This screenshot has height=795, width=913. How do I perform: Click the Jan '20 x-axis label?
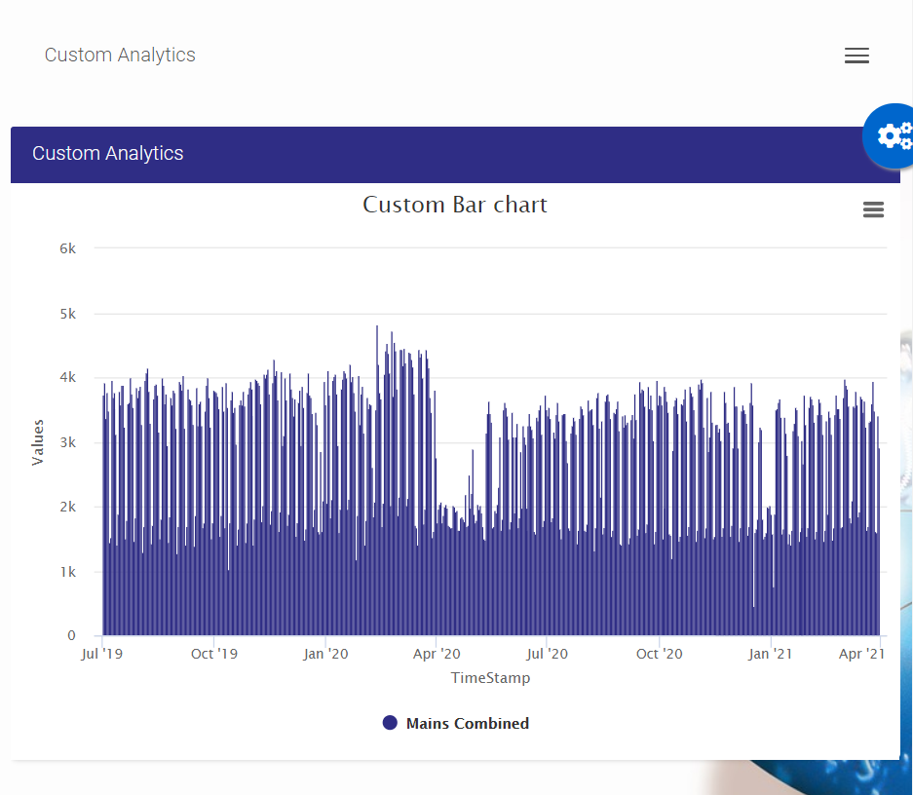(325, 654)
